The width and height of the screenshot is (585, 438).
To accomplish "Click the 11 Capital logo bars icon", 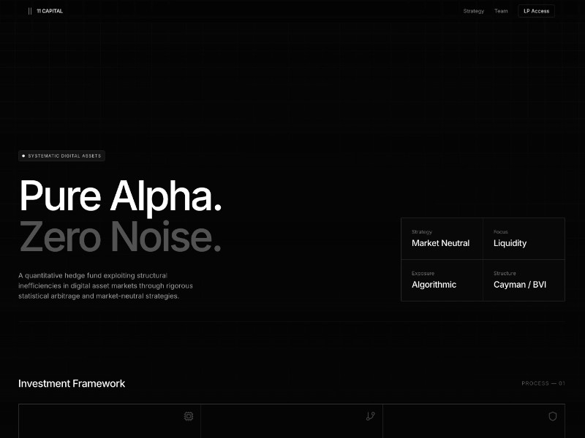I will (x=30, y=11).
